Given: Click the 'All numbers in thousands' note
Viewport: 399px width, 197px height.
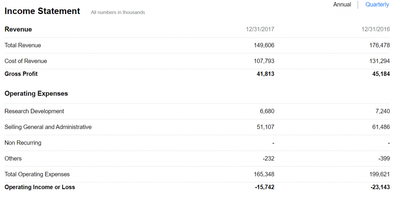Looking at the screenshot, I should point(118,12).
